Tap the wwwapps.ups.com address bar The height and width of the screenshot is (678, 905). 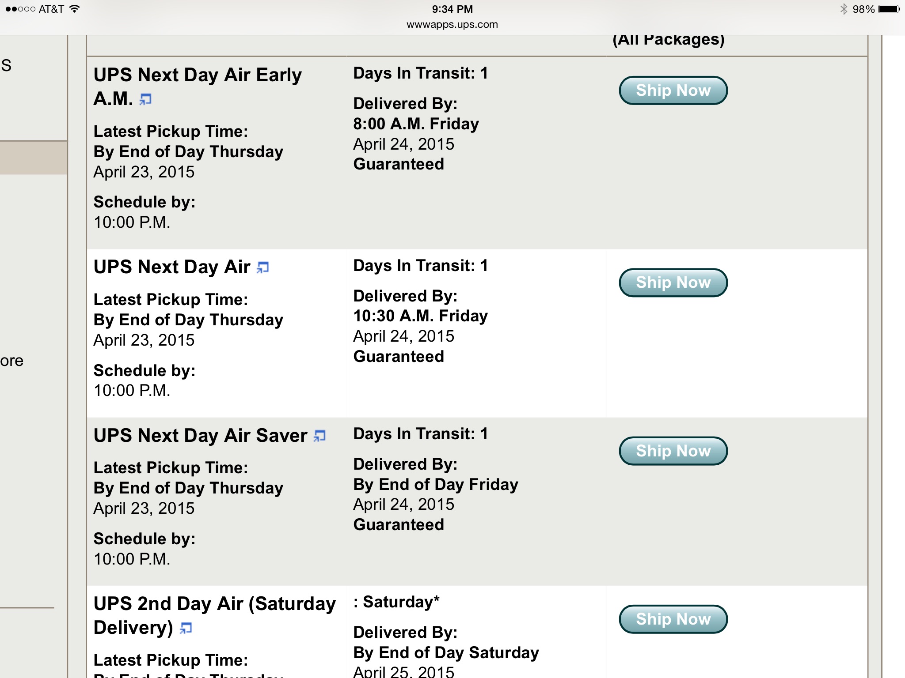(452, 25)
